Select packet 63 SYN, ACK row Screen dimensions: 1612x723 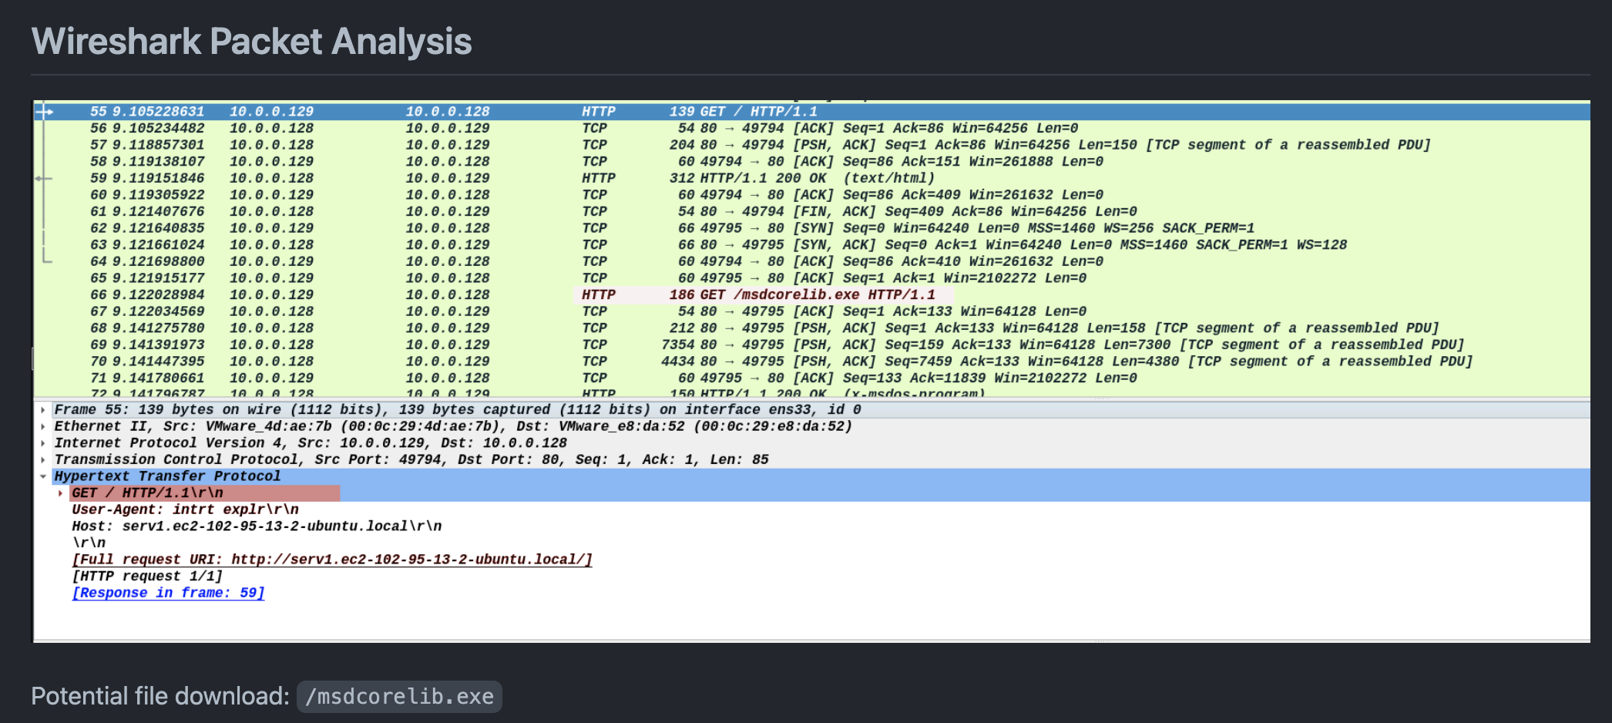tap(812, 245)
